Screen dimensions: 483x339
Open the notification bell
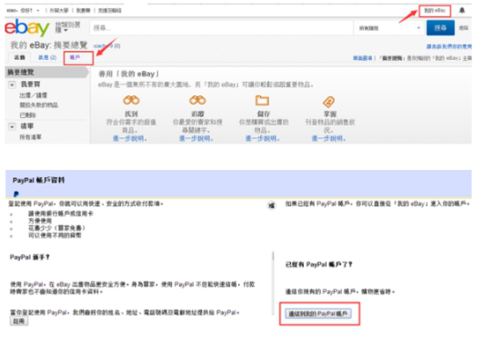click(462, 11)
